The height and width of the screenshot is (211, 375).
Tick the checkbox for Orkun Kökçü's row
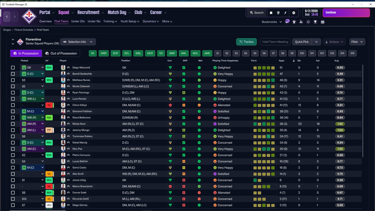[x=13, y=105]
